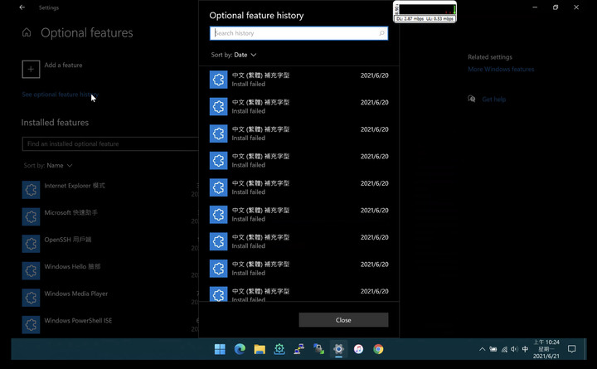Open the Sort by Date dropdown in history
Viewport: 597px width, 369px height.
pyautogui.click(x=234, y=55)
